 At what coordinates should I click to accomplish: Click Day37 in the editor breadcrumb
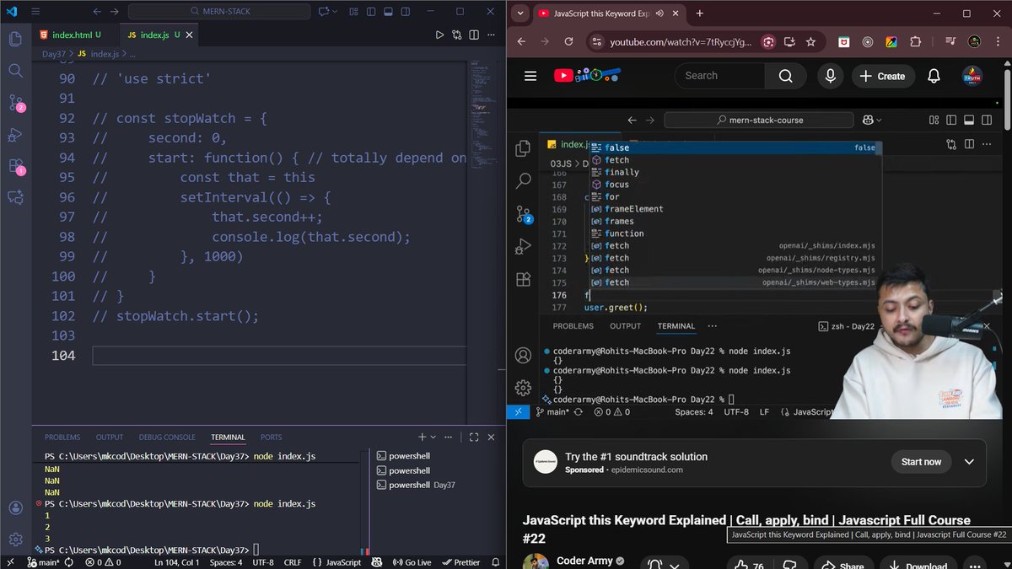pos(56,53)
